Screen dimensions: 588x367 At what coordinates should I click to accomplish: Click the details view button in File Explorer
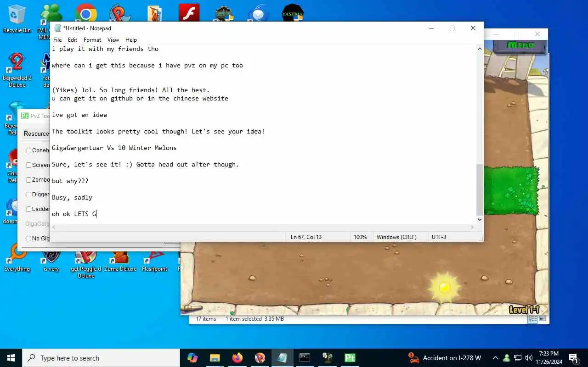[533, 319]
